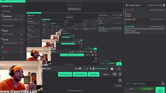Click the Subscribed button

tap(93, 74)
